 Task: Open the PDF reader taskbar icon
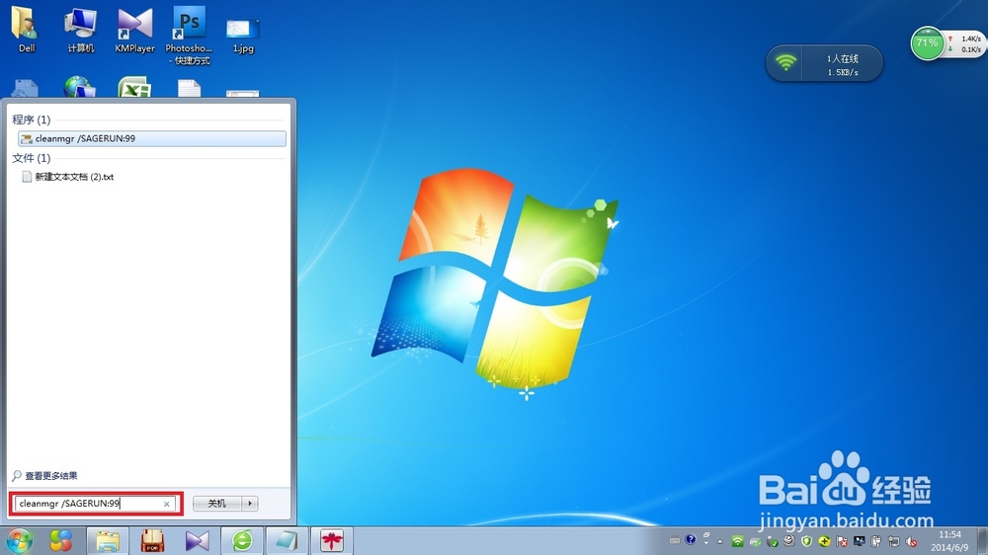tap(152, 540)
